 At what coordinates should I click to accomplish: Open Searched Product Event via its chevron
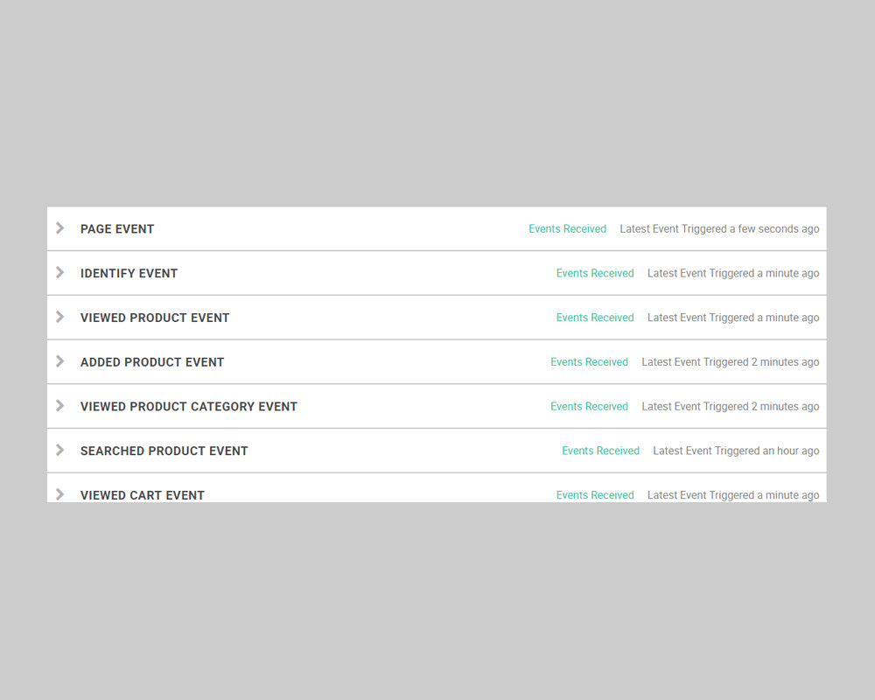pyautogui.click(x=59, y=451)
